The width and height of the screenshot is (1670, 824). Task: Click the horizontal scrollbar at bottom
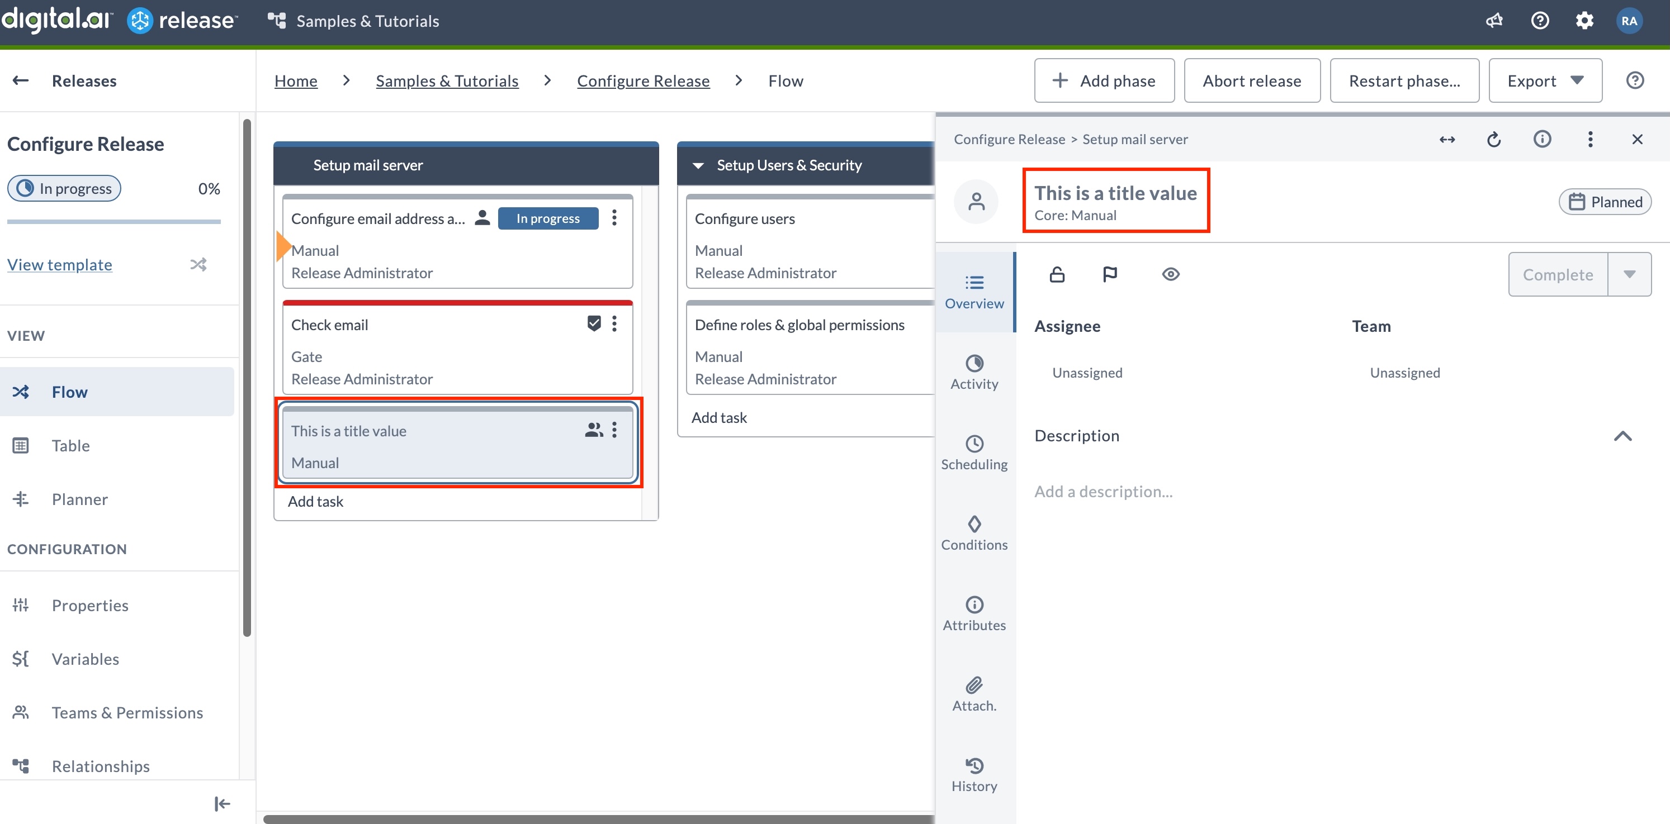pos(598,819)
